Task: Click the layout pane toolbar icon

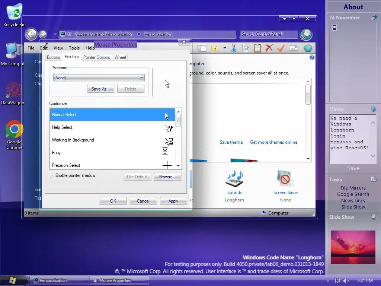Action: [x=202, y=48]
